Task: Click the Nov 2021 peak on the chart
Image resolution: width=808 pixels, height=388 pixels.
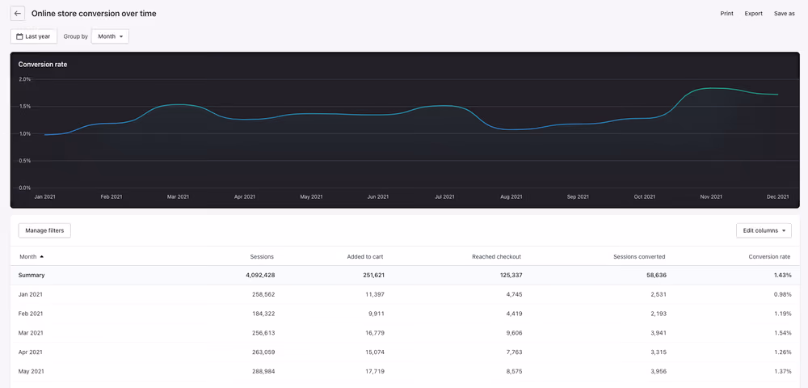Action: [x=711, y=88]
